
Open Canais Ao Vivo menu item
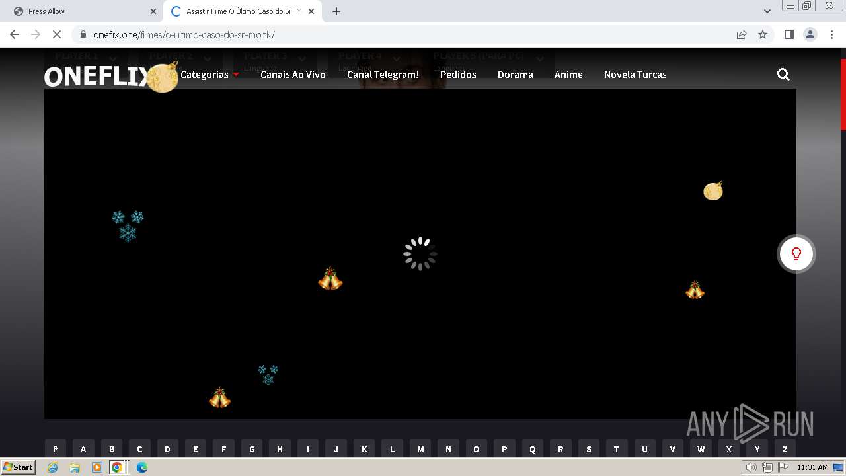click(x=293, y=75)
